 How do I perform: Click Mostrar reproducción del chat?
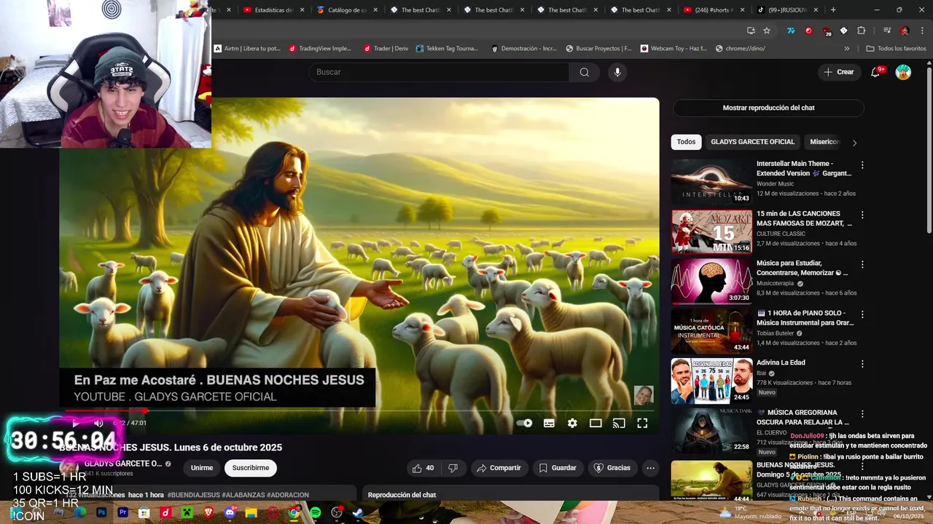[x=768, y=108]
